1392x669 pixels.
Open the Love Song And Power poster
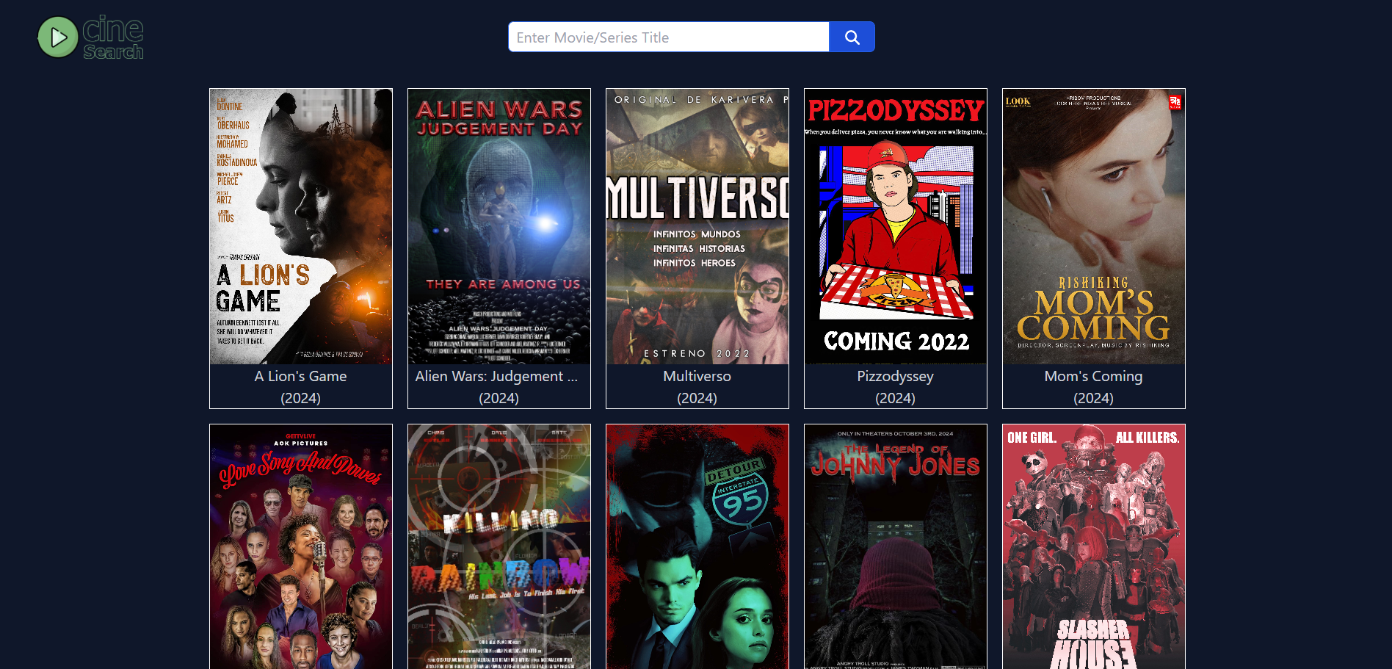[301, 546]
